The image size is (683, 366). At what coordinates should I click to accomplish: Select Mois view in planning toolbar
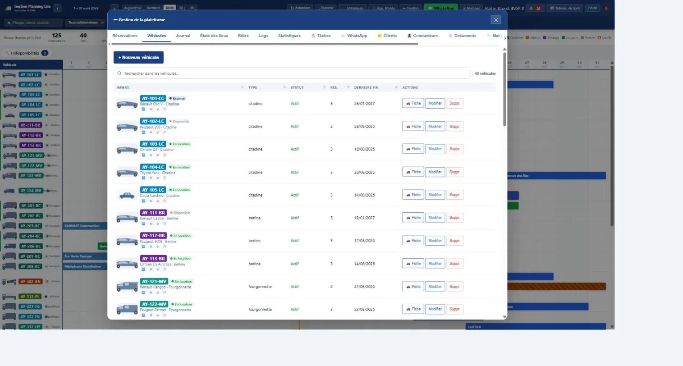(x=170, y=8)
